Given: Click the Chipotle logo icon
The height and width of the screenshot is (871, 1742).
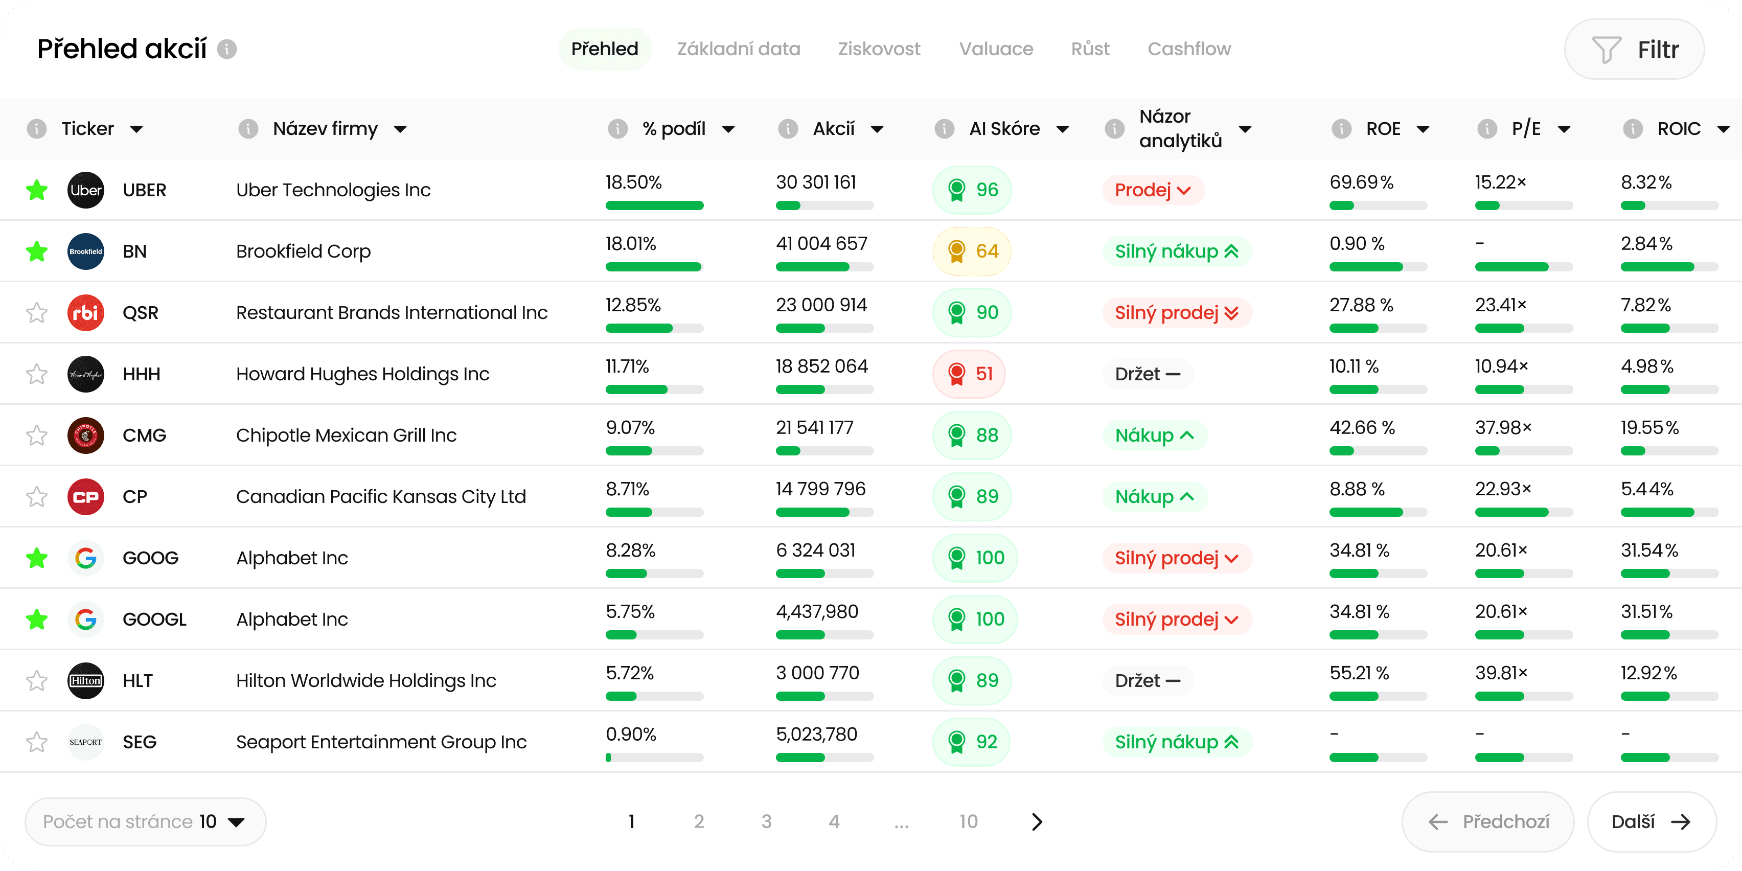Looking at the screenshot, I should 86,435.
